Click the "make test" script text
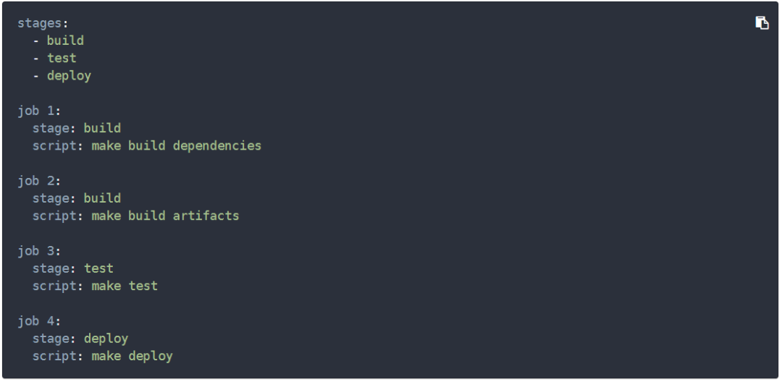Viewport: 782px width, 382px height. [x=125, y=286]
